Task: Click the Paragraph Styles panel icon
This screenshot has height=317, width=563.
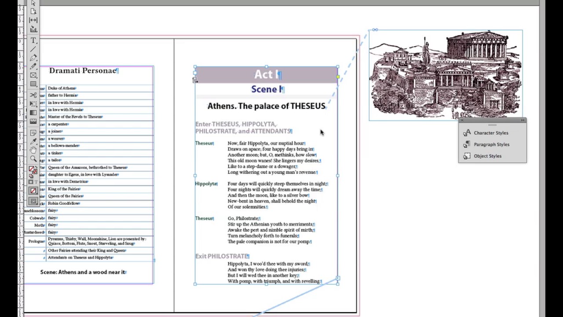Action: pos(467,144)
